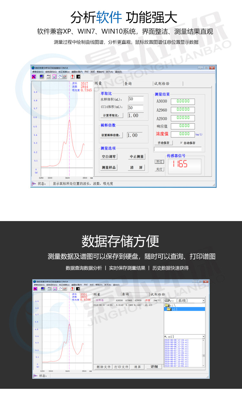
Task: Click the 打印文件 button
Action: 121,367
